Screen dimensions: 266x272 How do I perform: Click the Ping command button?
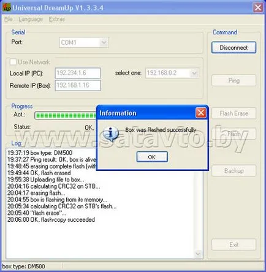234,80
